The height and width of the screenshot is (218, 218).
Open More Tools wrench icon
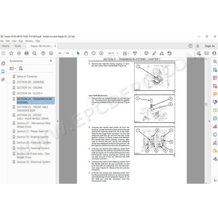[x=215, y=159]
